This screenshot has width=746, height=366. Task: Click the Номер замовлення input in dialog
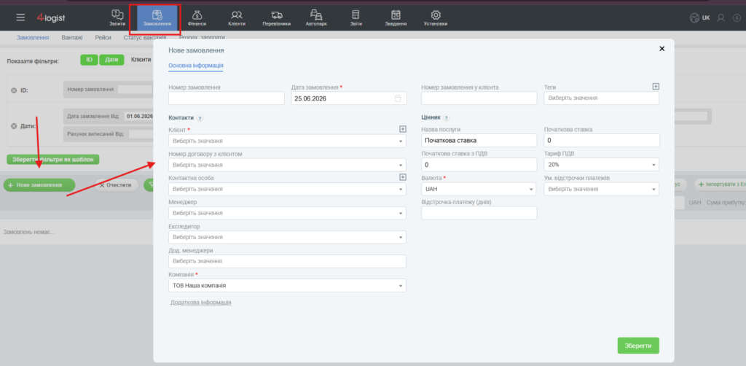click(x=227, y=98)
